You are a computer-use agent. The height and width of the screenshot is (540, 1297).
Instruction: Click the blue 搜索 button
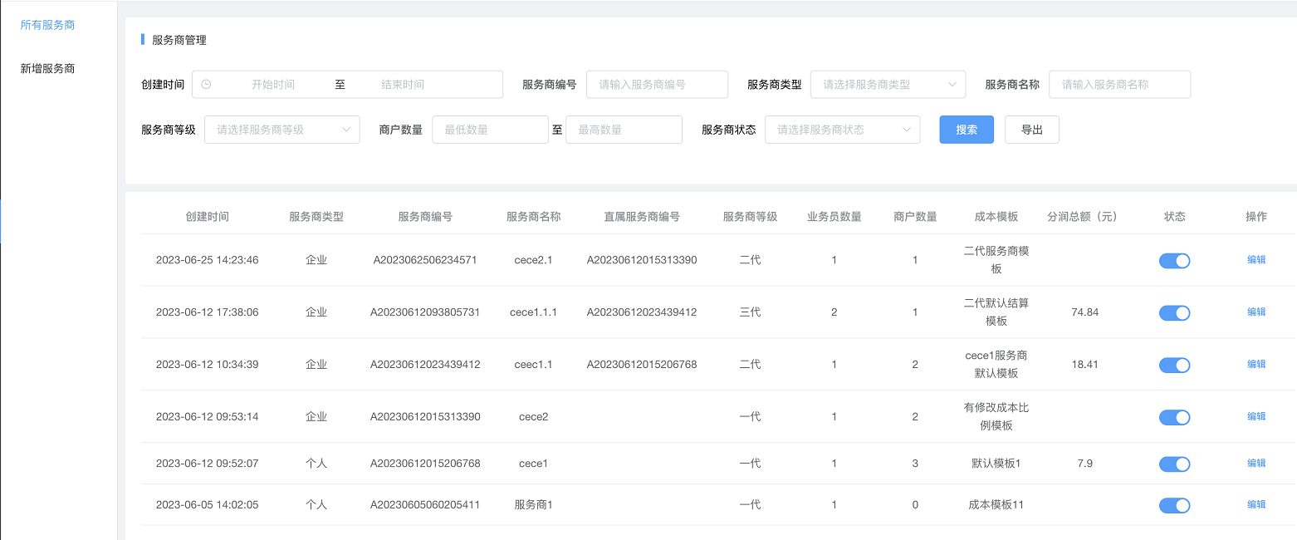(966, 130)
